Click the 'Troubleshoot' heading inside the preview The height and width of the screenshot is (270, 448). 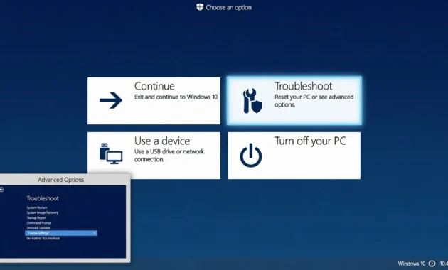pyautogui.click(x=43, y=198)
